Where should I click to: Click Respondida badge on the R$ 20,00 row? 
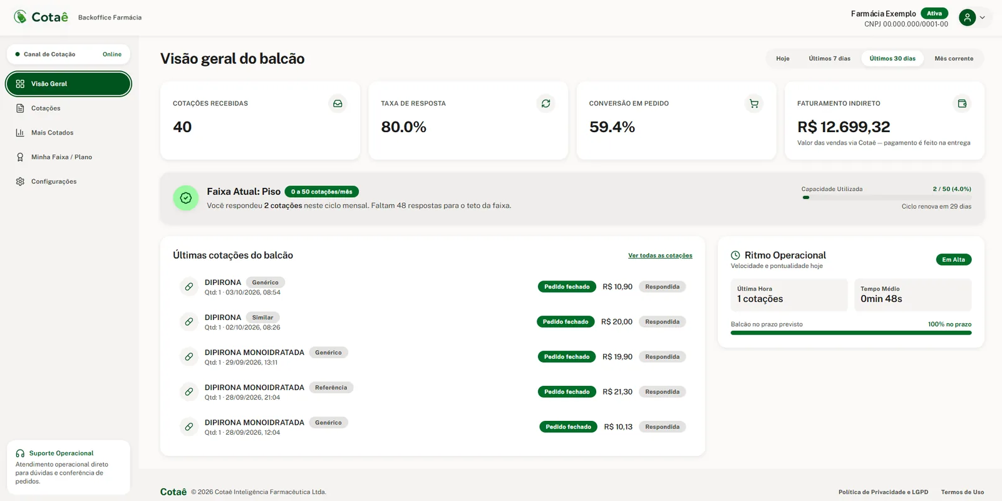pyautogui.click(x=662, y=322)
